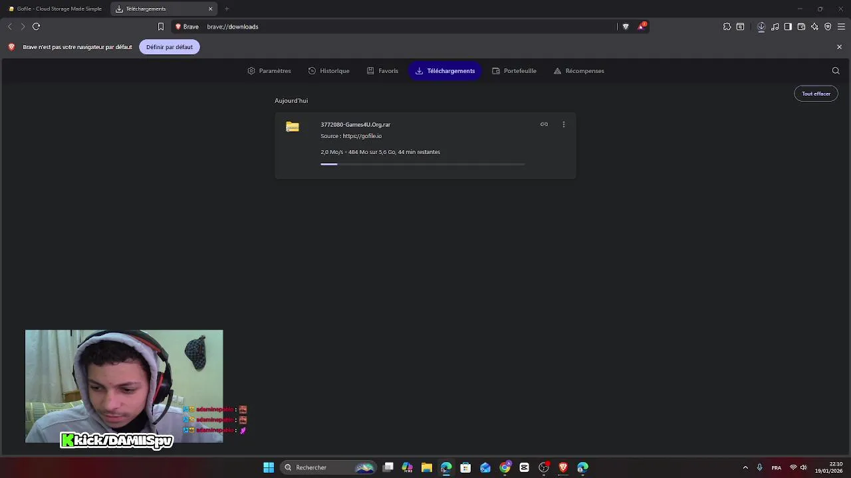Toggle the browser sidebar panel
851x478 pixels.
788,27
